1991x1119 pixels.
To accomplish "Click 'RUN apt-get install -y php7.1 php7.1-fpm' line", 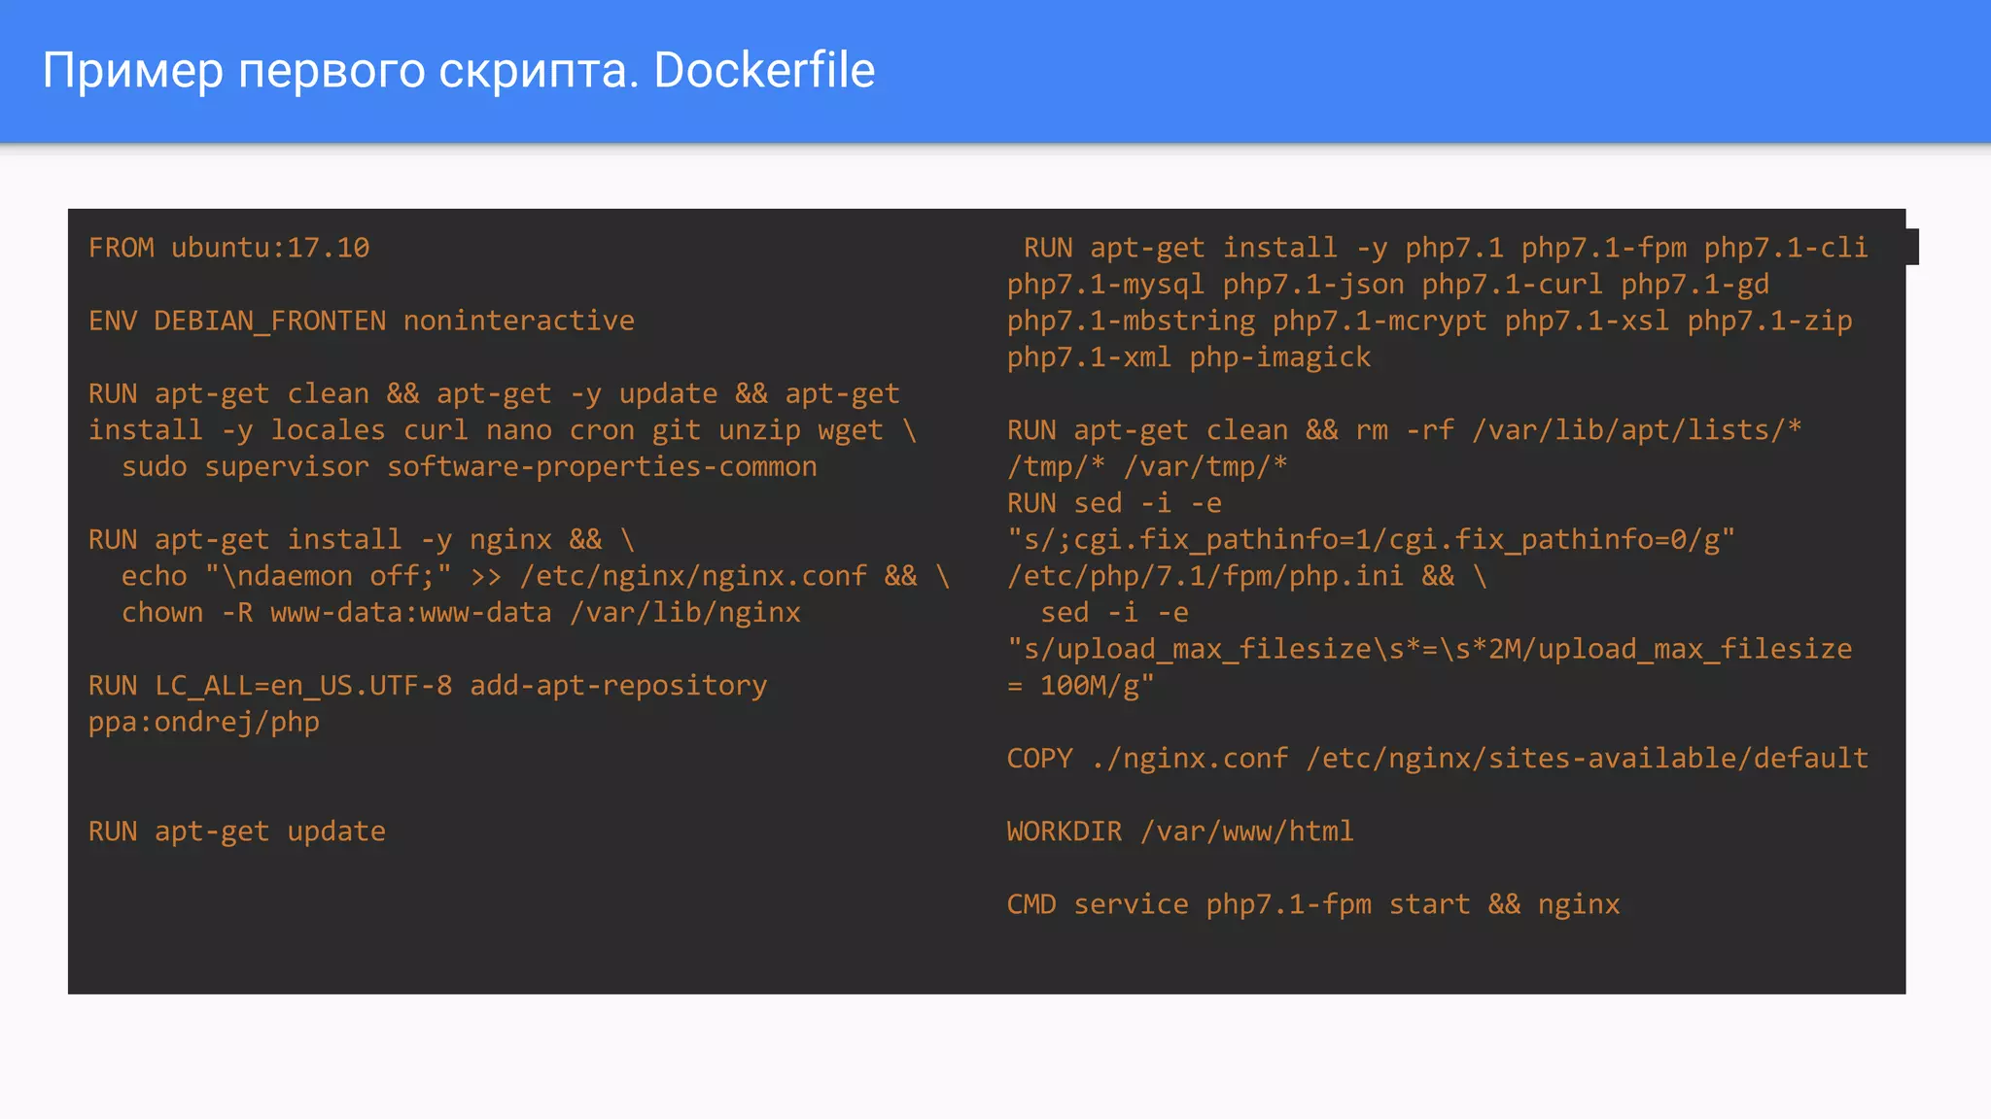I will (x=1446, y=249).
